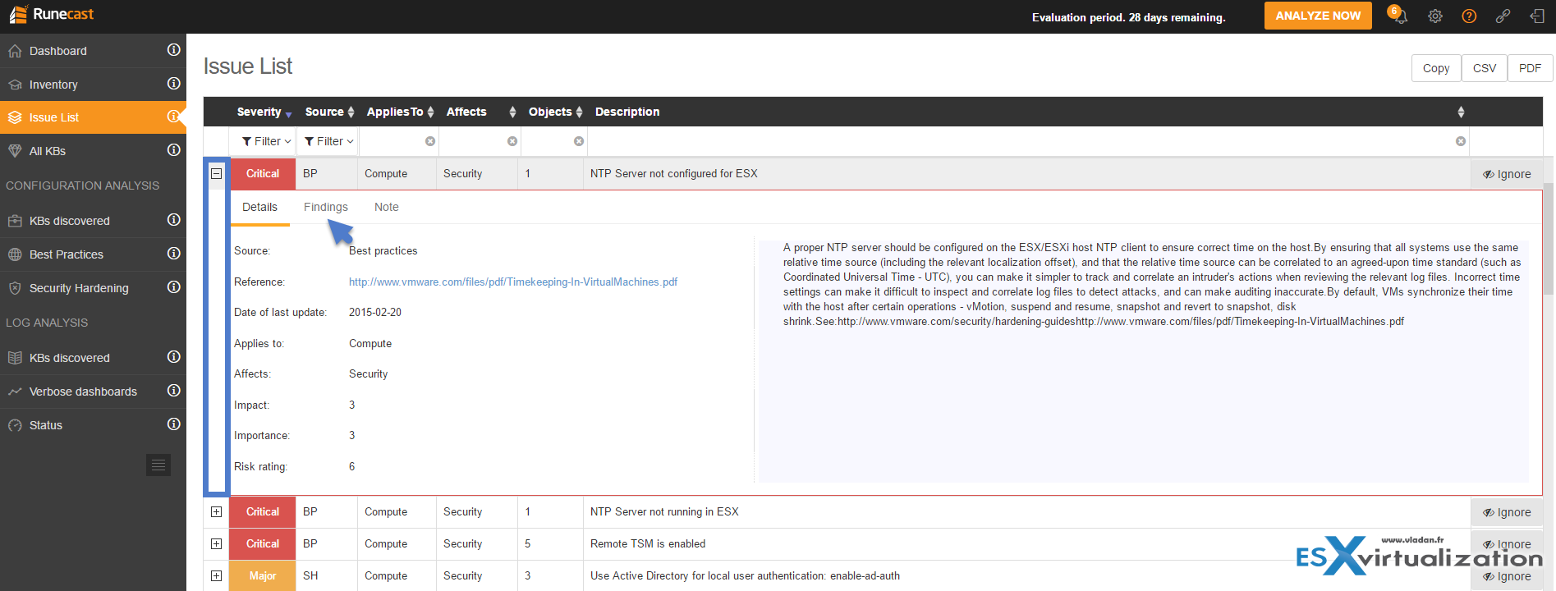Click the page vertical scrollbar

click(1549, 238)
